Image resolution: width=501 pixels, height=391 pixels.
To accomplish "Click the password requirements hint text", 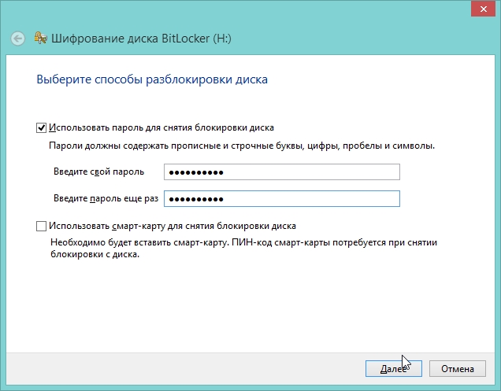I will [x=242, y=146].
